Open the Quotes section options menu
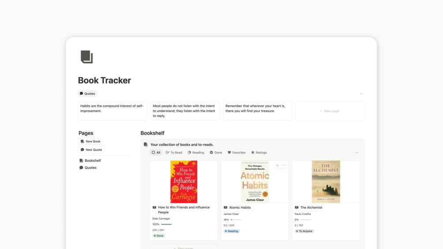This screenshot has height=249, width=443. [x=361, y=94]
